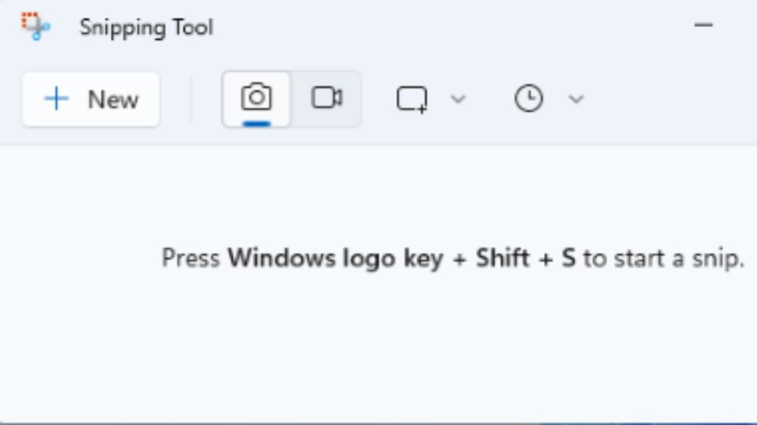Click the plus icon on New
The image size is (757, 425).
(56, 99)
